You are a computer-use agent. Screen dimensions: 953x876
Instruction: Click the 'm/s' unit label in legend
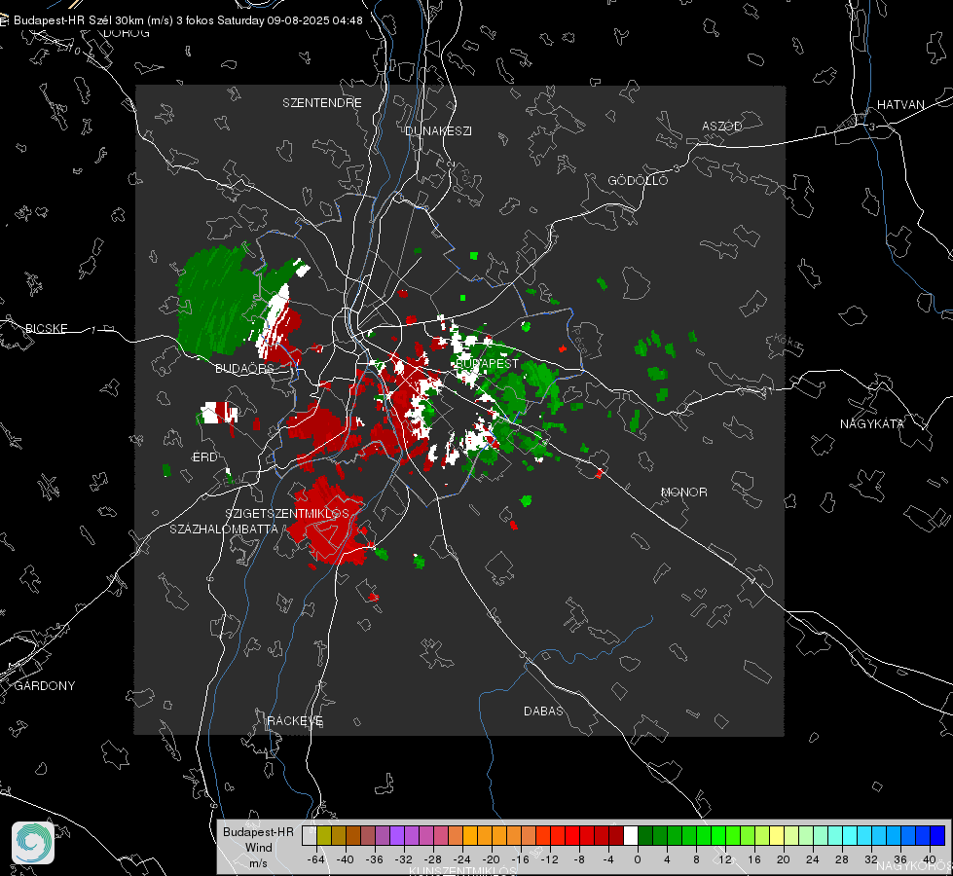[x=258, y=862]
